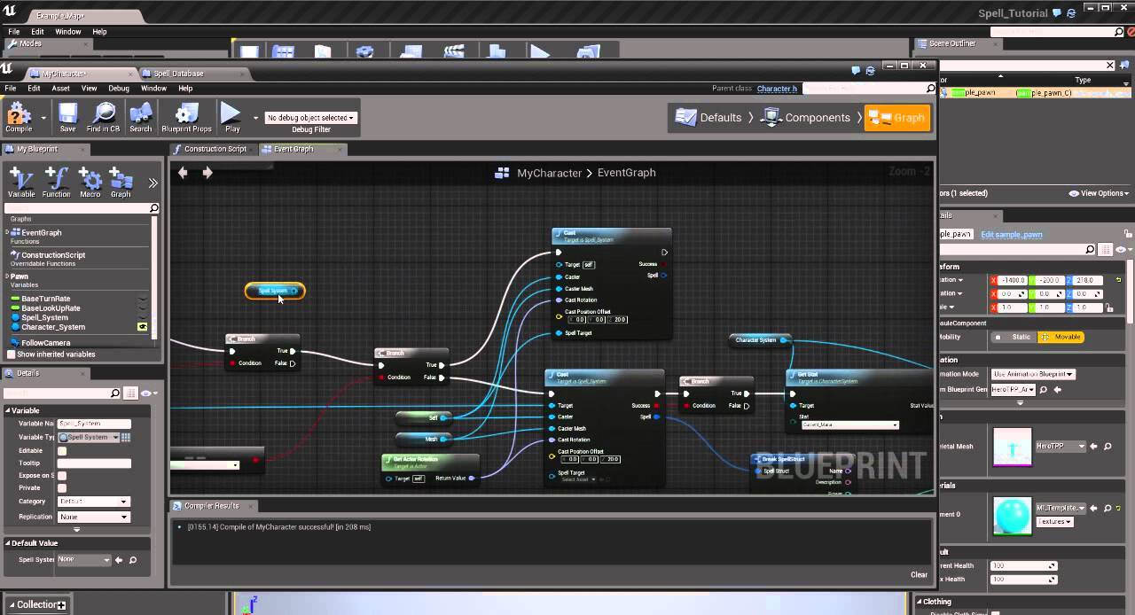The image size is (1135, 615).
Task: Open eye view options in blueprint Details
Action: [148, 393]
